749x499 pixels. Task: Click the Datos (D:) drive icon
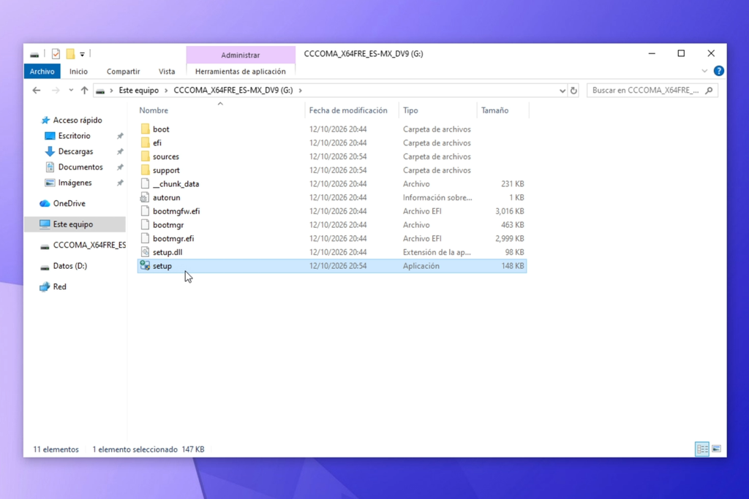(45, 267)
